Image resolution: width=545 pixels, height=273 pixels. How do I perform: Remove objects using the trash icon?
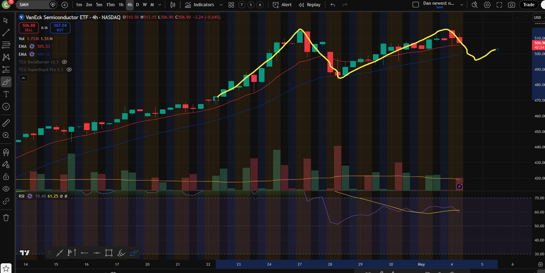click(6, 217)
